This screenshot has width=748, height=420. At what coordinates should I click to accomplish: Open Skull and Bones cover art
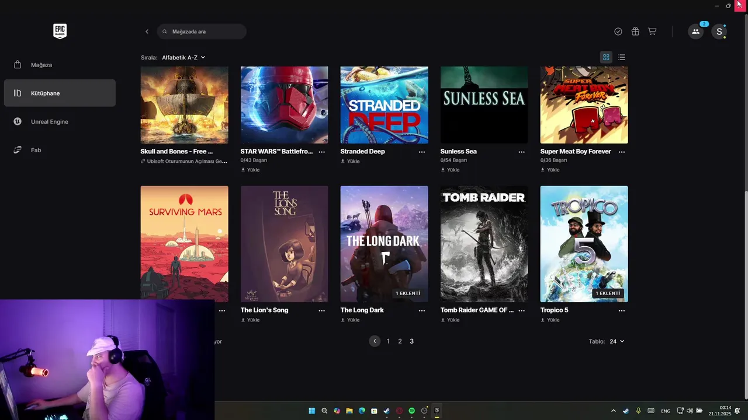pos(184,105)
